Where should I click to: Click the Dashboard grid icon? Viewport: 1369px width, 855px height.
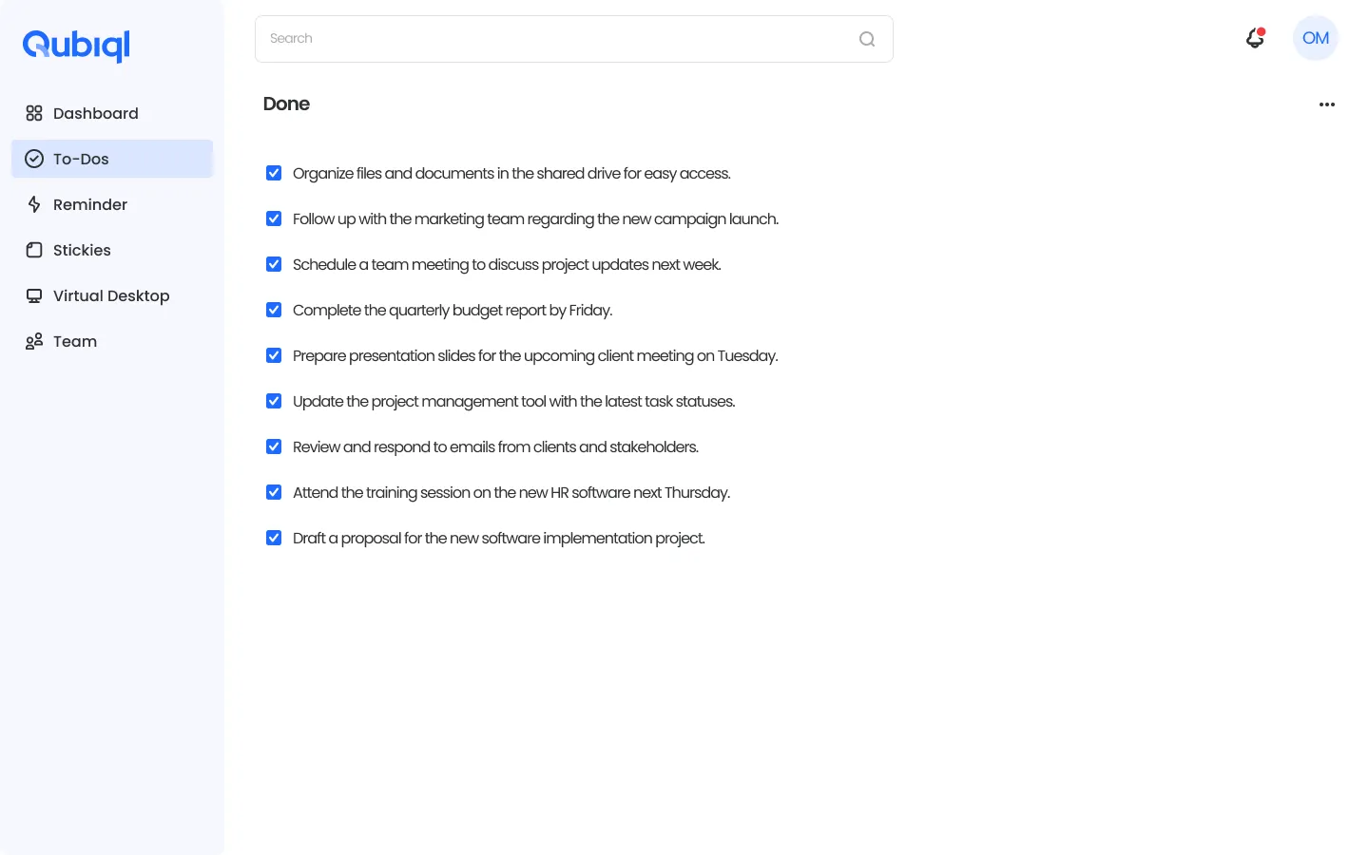coord(34,113)
